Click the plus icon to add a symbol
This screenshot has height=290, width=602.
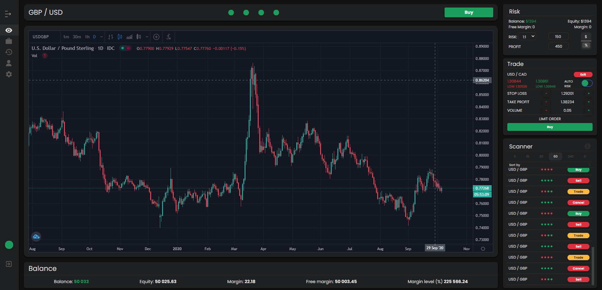pyautogui.click(x=156, y=37)
